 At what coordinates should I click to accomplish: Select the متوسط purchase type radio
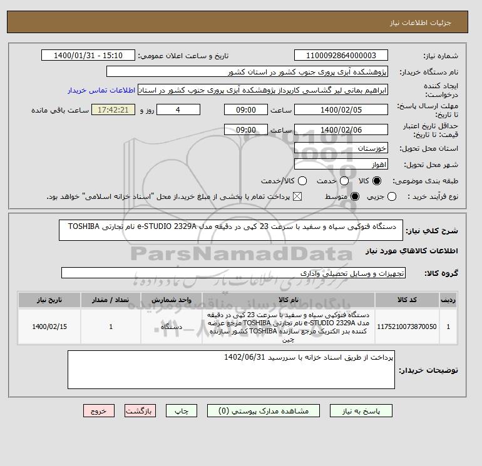pyautogui.click(x=355, y=196)
